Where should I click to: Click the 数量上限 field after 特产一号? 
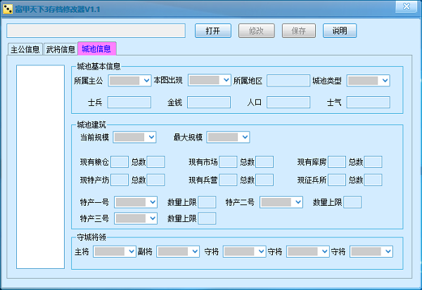[x=207, y=202]
